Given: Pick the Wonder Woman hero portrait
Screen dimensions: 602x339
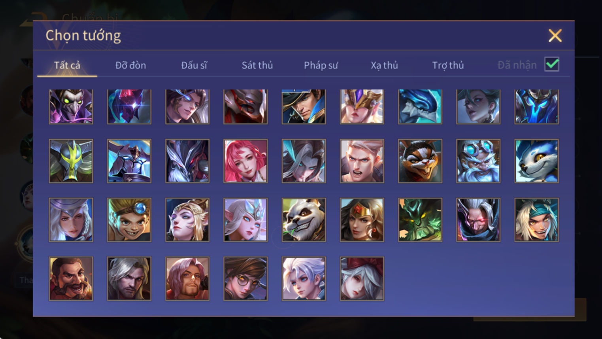Looking at the screenshot, I should tap(362, 220).
